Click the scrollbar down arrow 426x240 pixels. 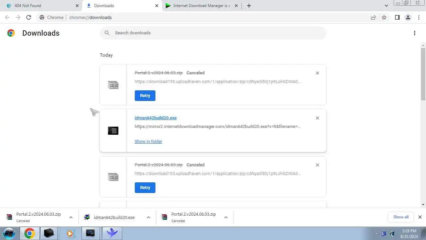point(423,205)
